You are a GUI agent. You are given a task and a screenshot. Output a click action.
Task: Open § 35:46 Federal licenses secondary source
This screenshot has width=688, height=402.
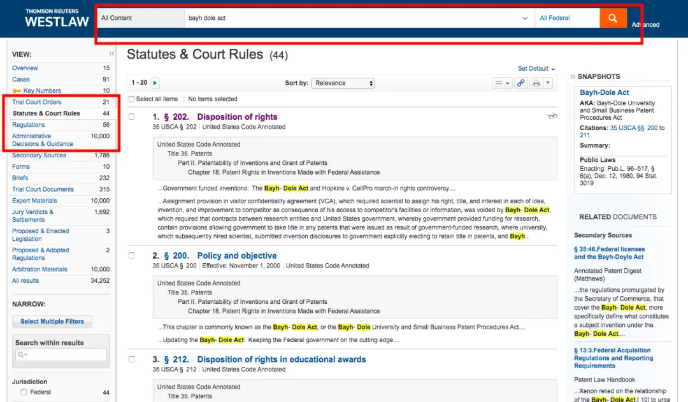point(610,253)
